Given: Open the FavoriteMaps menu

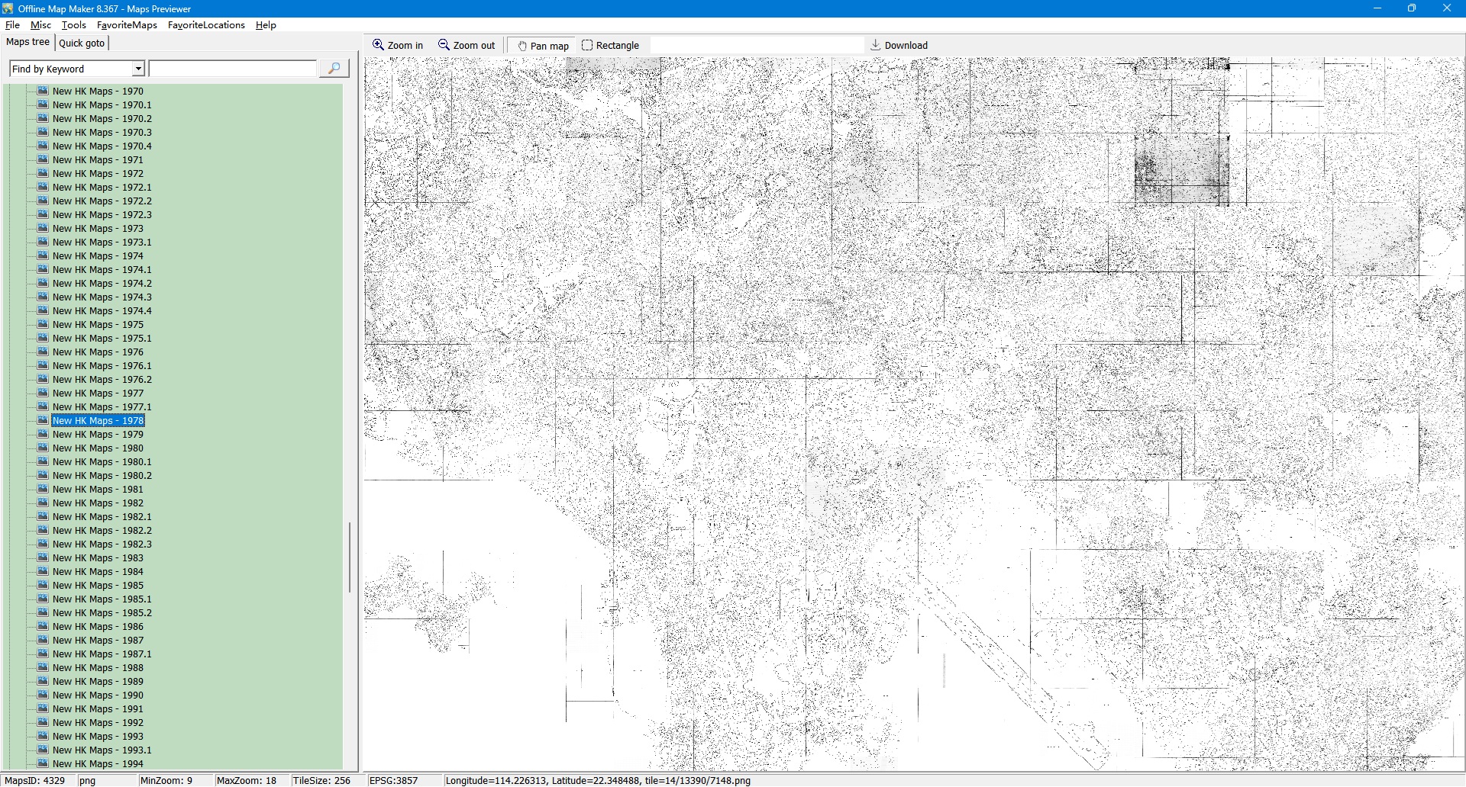Looking at the screenshot, I should pyautogui.click(x=127, y=25).
